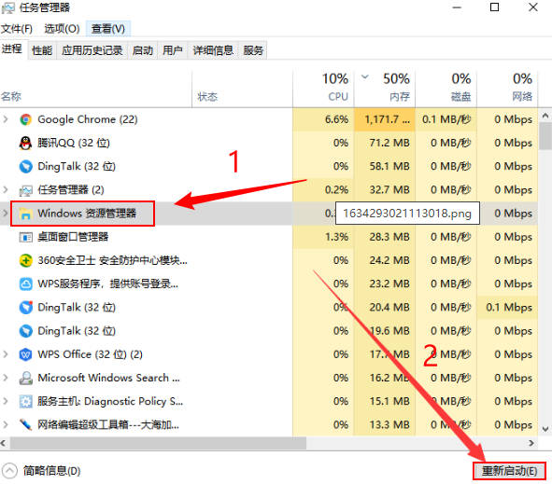The height and width of the screenshot is (484, 552).
Task: Click the 重新启动(E) button
Action: 509,471
